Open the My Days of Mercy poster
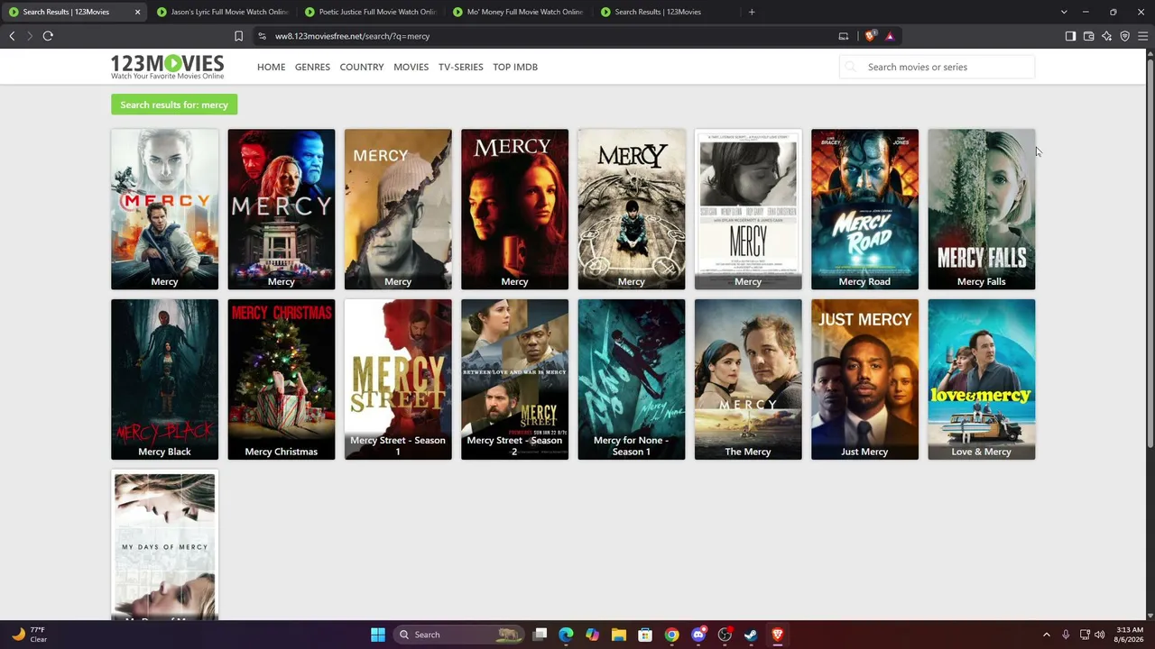 (164, 544)
